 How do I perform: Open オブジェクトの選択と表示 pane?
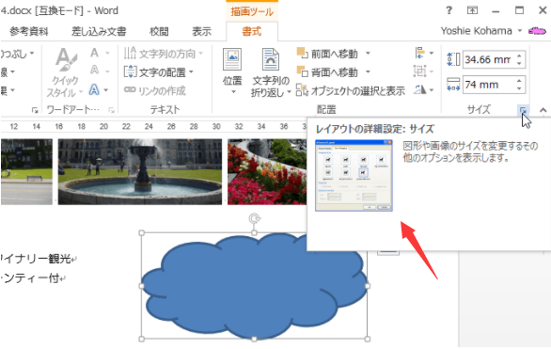pos(351,90)
